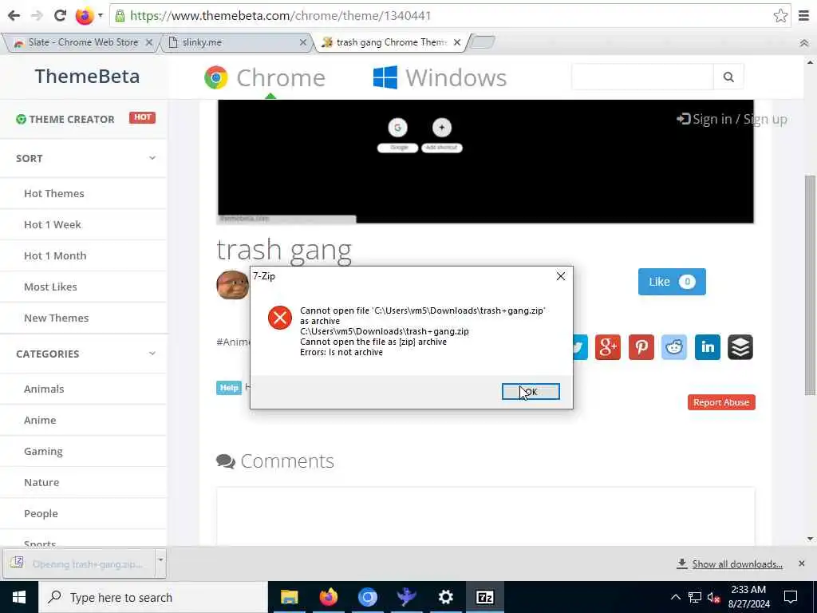Click the blue Help badge
817x613 pixels.
pos(229,387)
